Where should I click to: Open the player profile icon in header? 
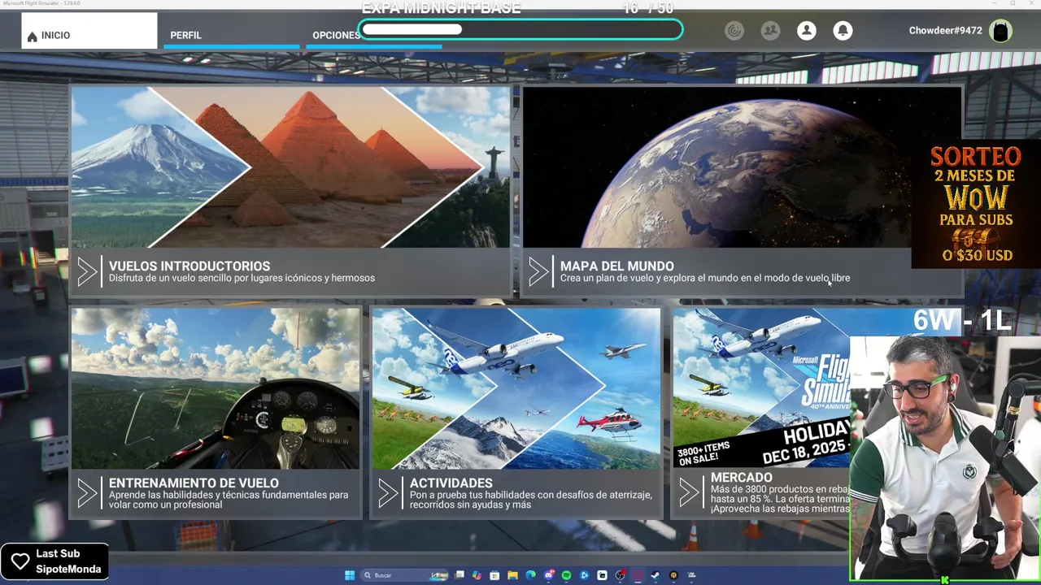click(x=807, y=31)
